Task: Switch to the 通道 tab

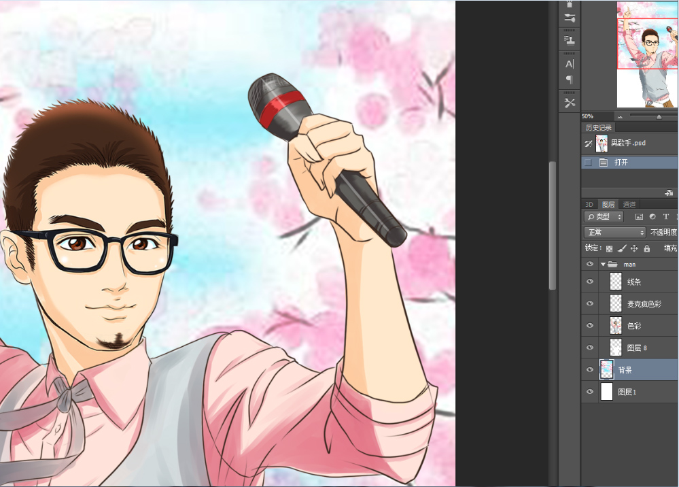Action: tap(629, 205)
